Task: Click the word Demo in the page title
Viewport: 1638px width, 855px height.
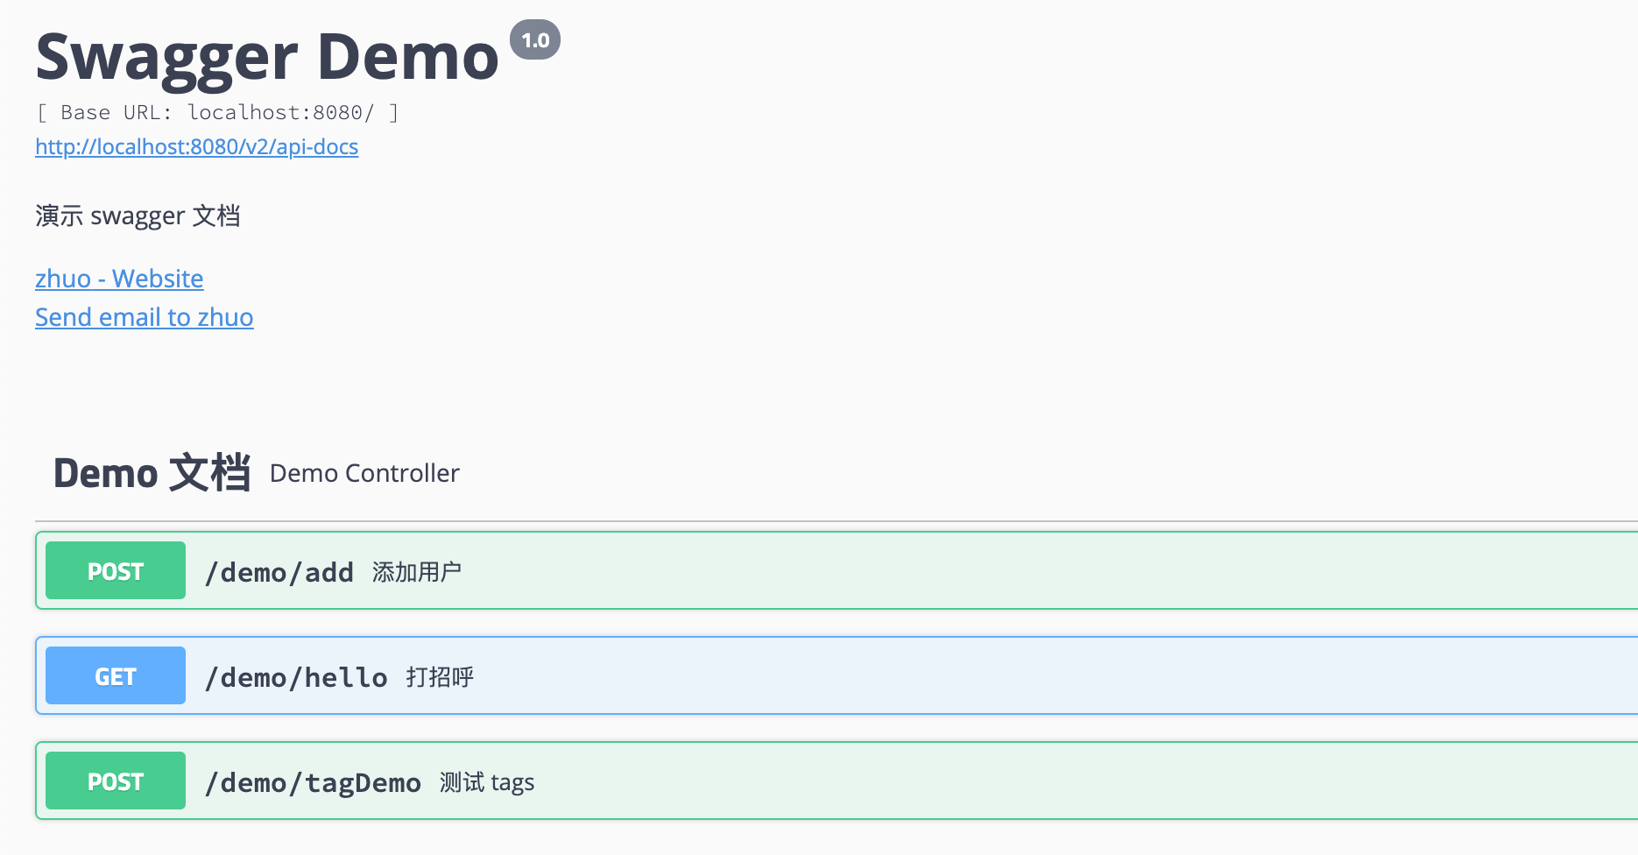Action: point(407,58)
